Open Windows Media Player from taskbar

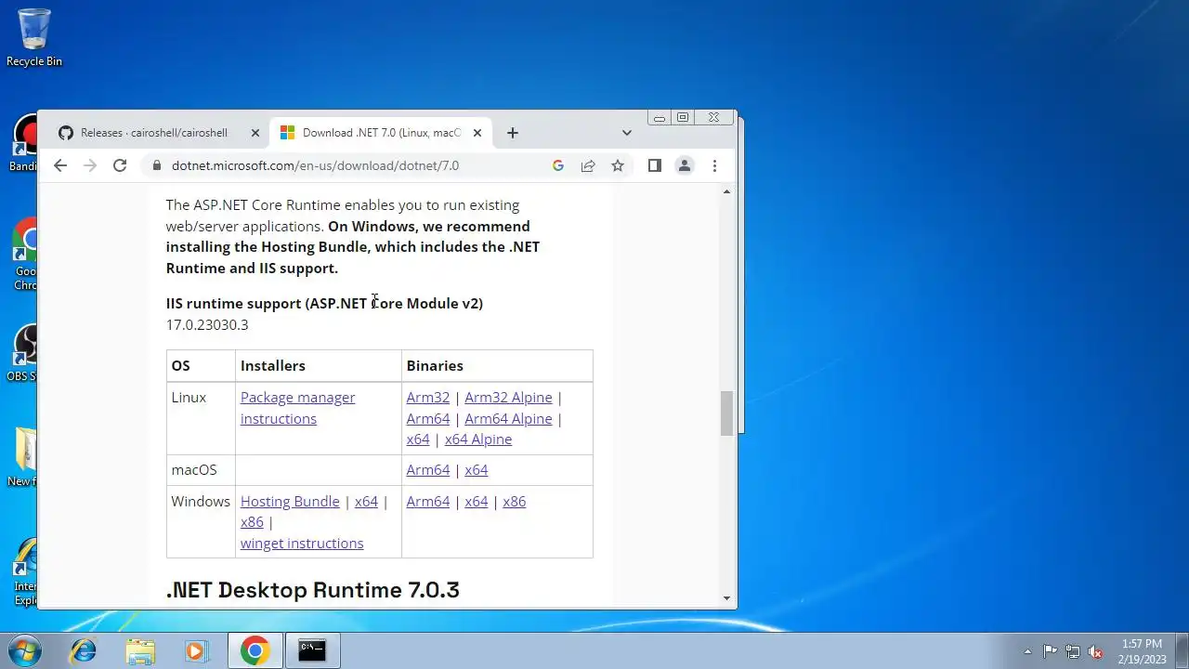pos(196,651)
